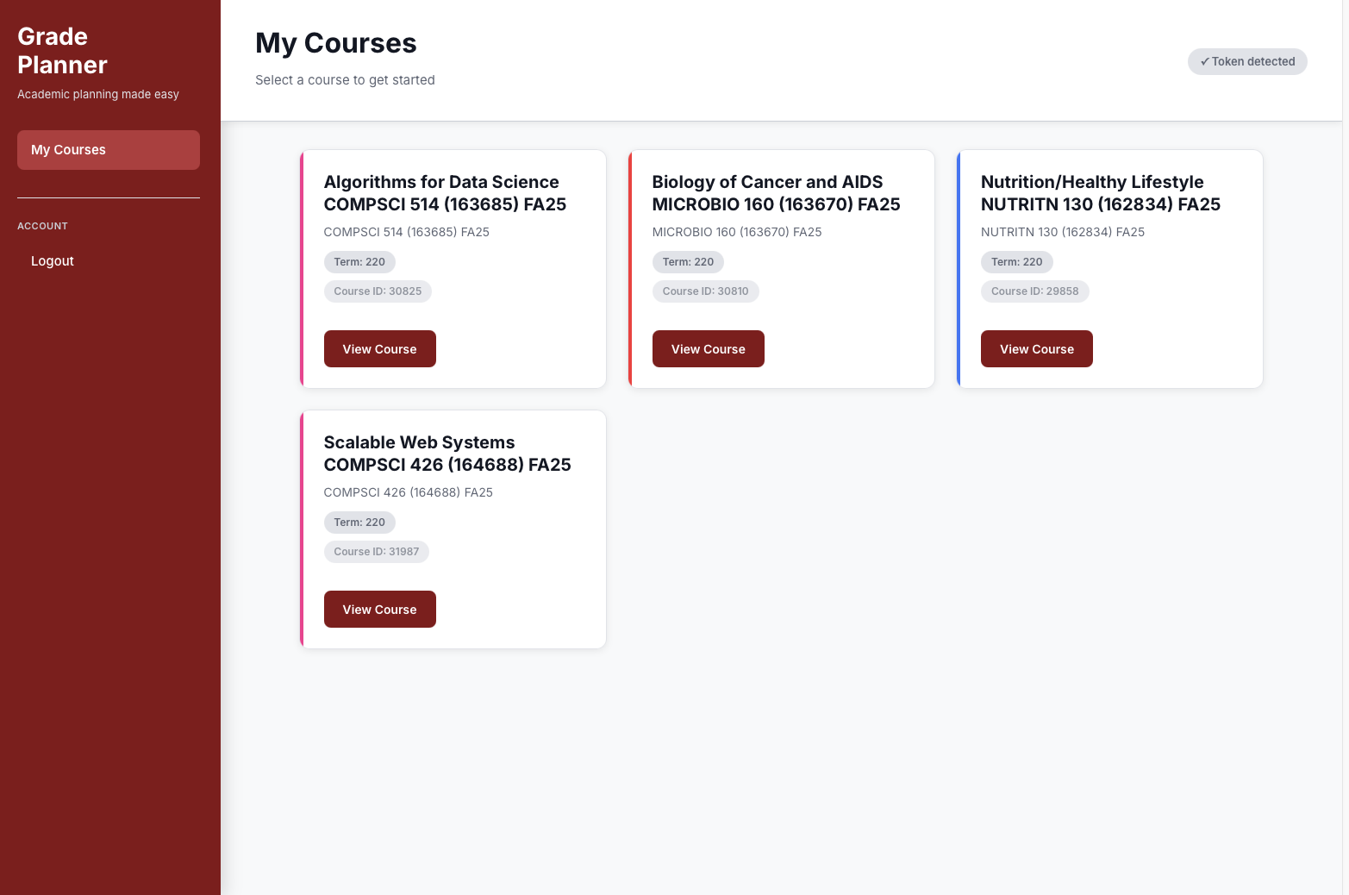Open My Courses in the sidebar
Viewport: 1349px width, 895px height.
pyautogui.click(x=109, y=150)
